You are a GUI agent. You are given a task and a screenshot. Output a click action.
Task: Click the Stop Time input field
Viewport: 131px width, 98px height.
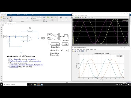[39, 17]
